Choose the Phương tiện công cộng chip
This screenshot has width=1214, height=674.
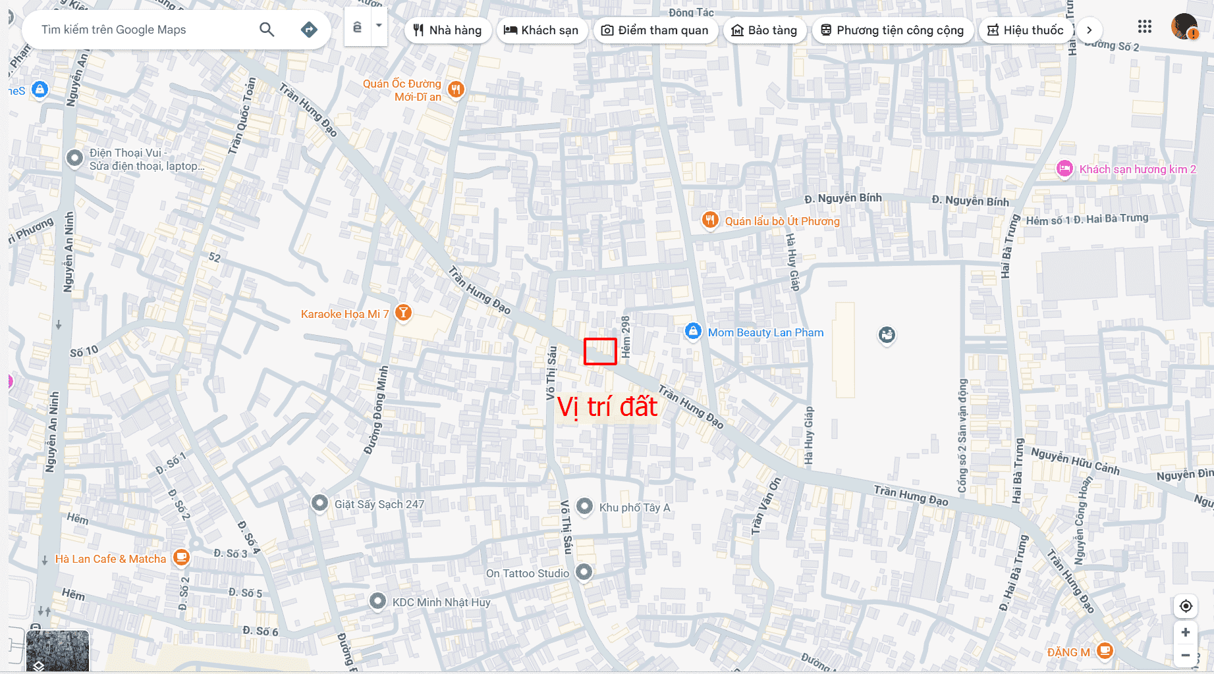point(893,30)
